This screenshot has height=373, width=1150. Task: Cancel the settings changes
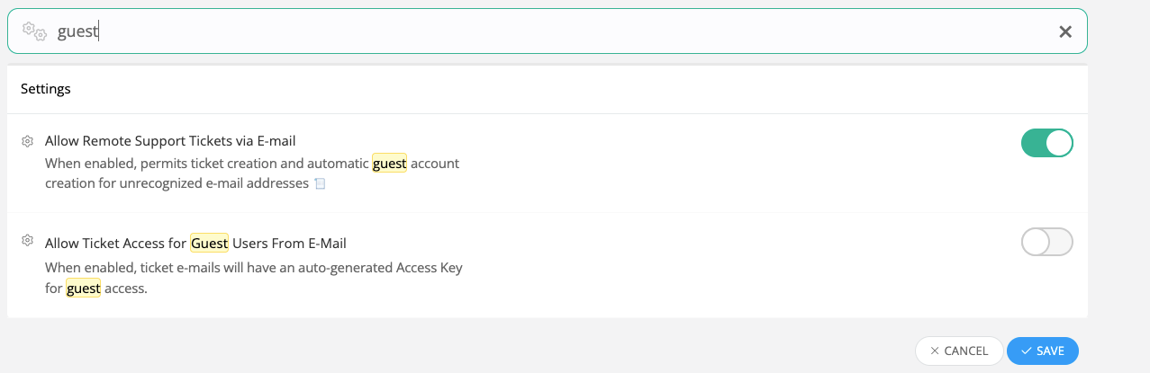pyautogui.click(x=959, y=351)
